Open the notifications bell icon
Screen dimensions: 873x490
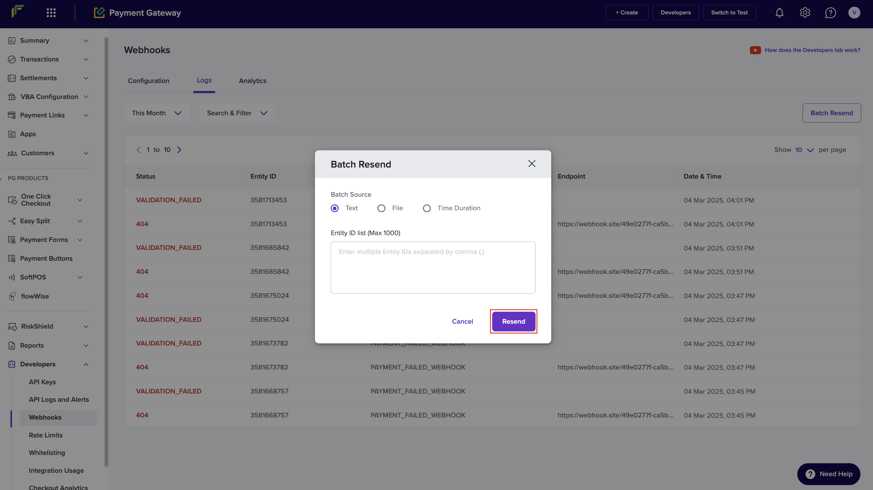[x=779, y=13]
